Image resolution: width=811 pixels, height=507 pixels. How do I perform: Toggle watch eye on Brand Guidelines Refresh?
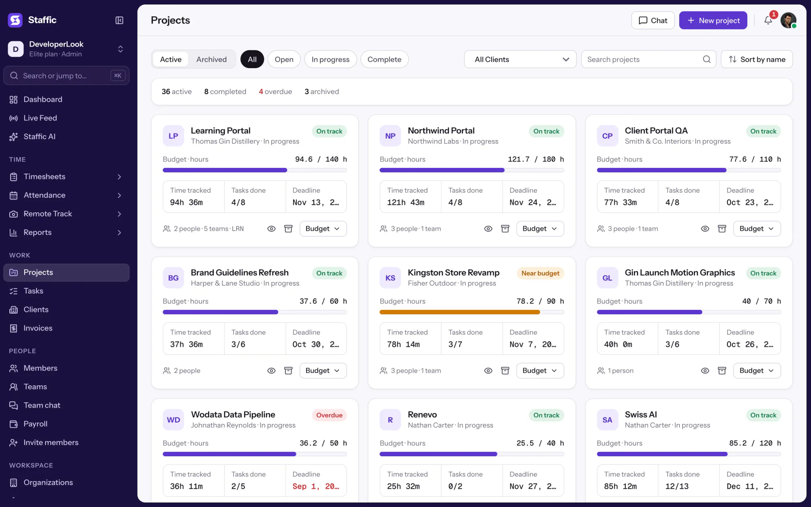click(272, 371)
